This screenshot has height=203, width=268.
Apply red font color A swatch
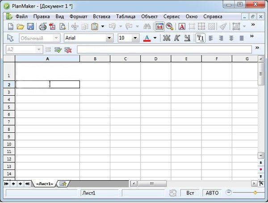tap(147, 38)
